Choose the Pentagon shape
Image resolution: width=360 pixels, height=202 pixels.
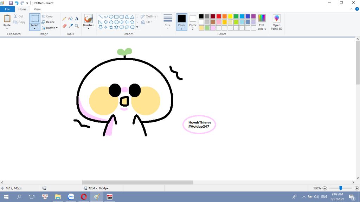(111, 22)
